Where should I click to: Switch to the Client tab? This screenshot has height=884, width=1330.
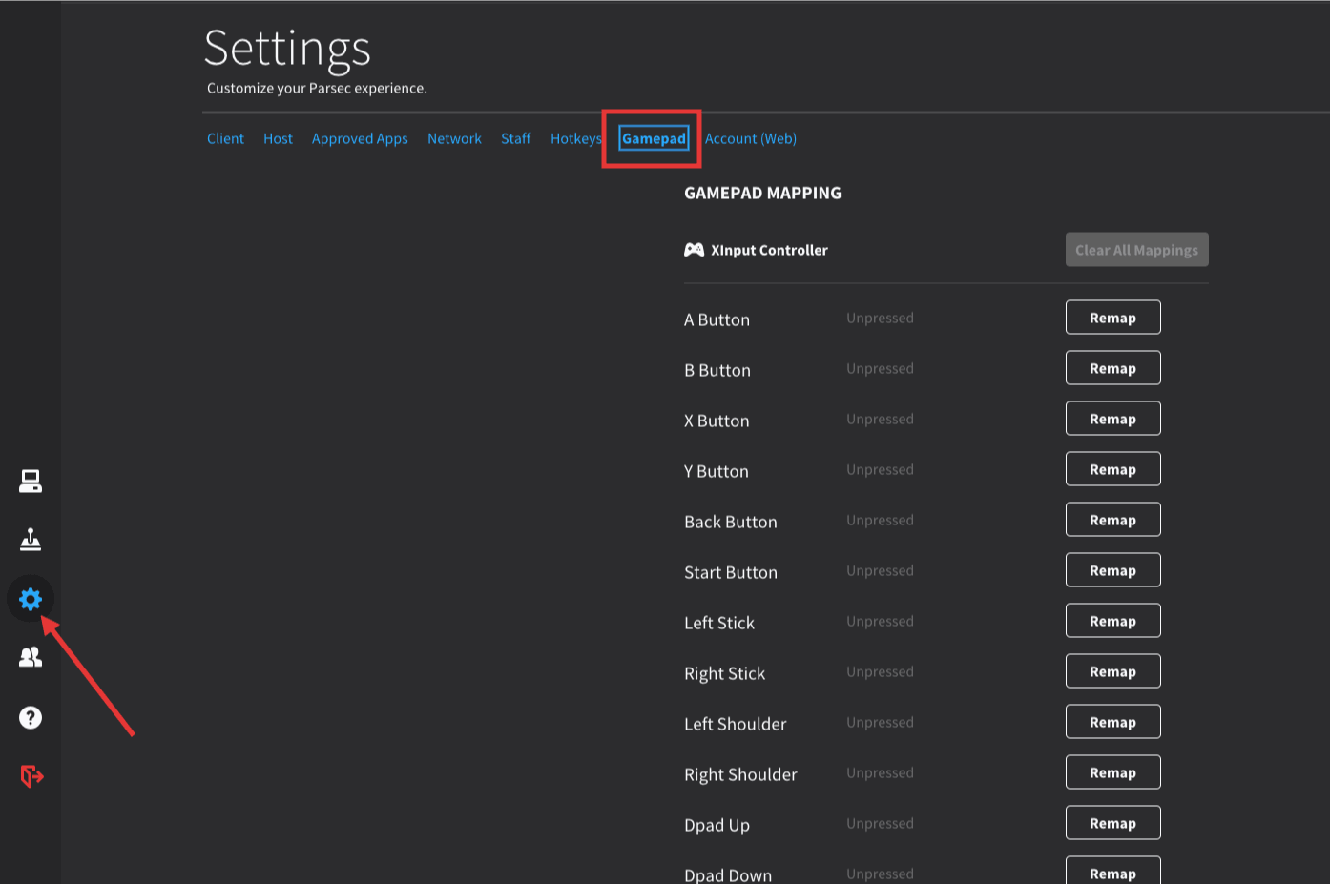[x=225, y=139]
